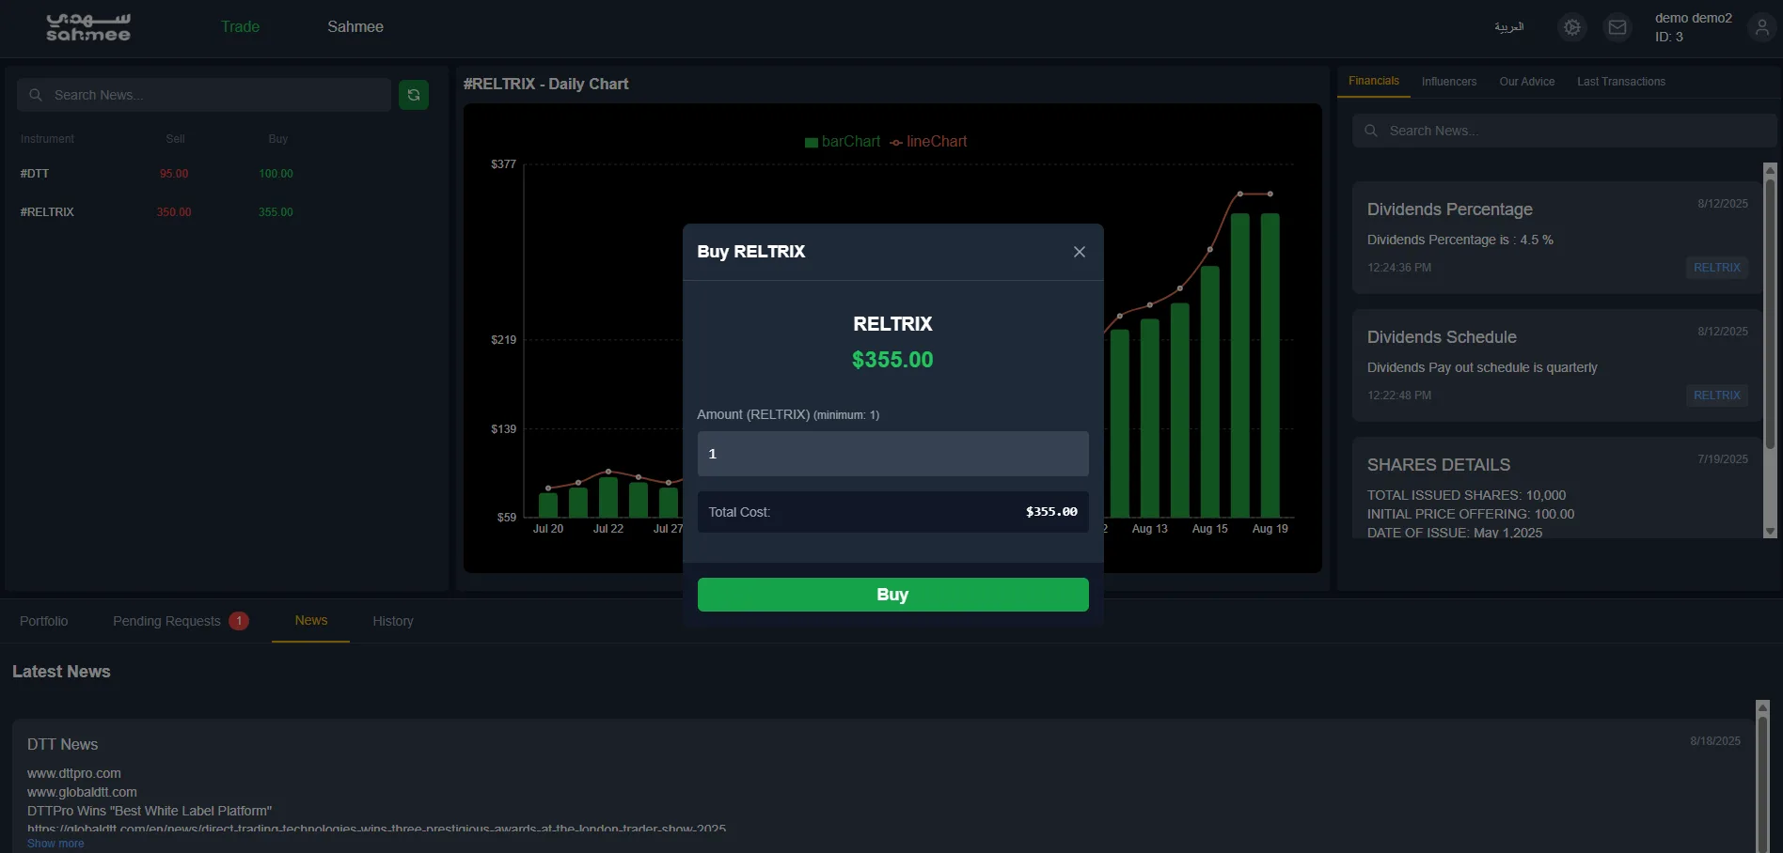This screenshot has width=1783, height=853.
Task: Expand DTT News with Show more
Action: (55, 844)
